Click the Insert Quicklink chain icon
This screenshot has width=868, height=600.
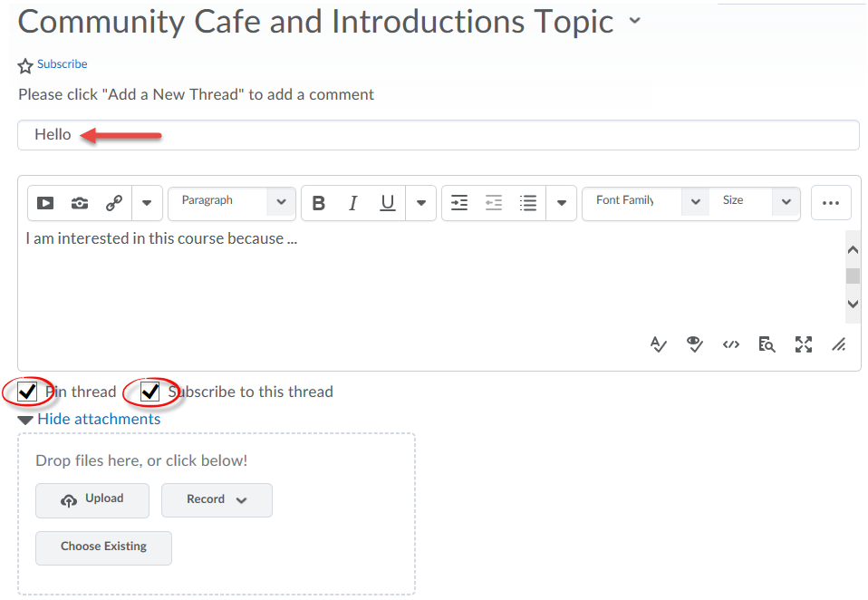coord(114,203)
